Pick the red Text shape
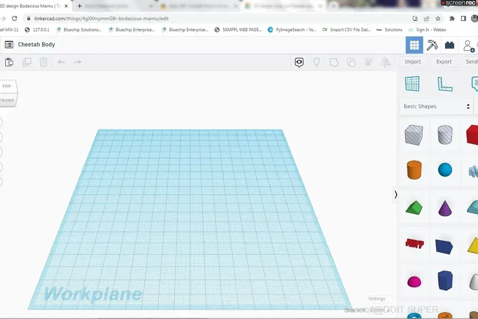The height and width of the screenshot is (319, 478). [414, 244]
